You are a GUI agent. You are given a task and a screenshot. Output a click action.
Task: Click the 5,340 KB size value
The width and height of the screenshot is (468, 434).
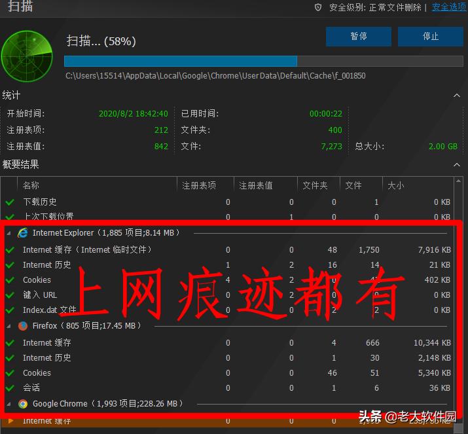434,373
